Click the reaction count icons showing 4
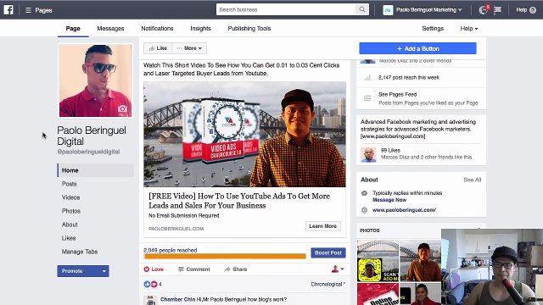 click(151, 285)
